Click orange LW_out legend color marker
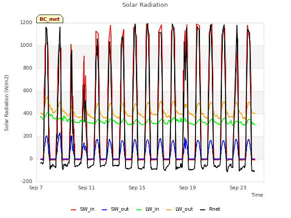The image size is (291, 218). pyautogui.click(x=169, y=210)
